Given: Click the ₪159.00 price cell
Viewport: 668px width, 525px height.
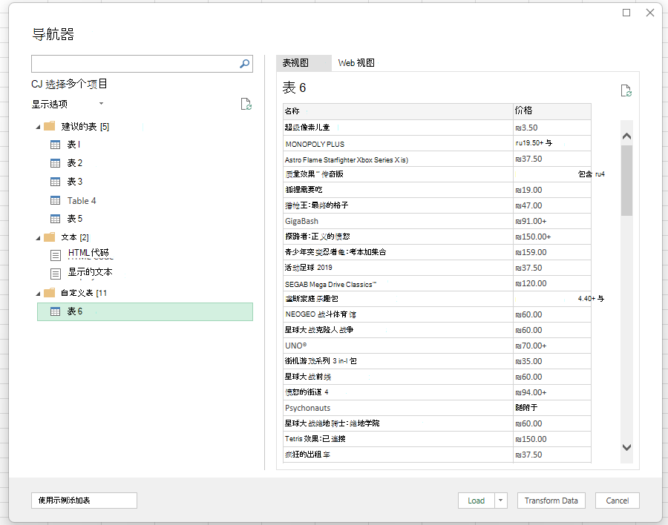Looking at the screenshot, I should pos(552,253).
